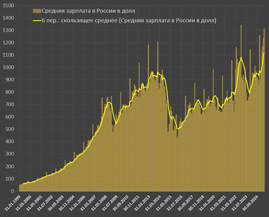Click y-axis label 500
269x217 pixels.
click(10, 129)
